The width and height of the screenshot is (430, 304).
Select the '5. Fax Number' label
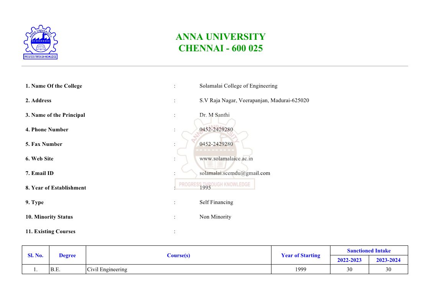coord(44,144)
